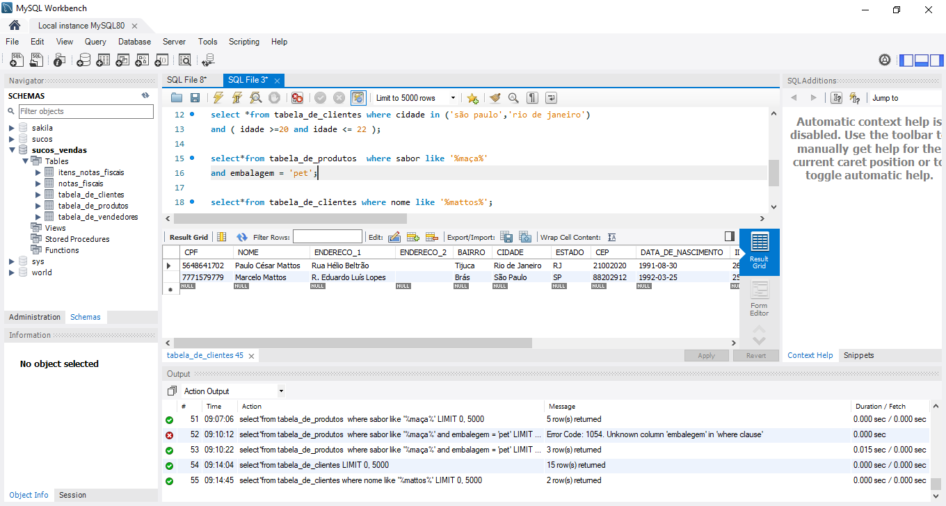Screen dimensions: 946x506
Task: Open the Query menu
Action: coord(95,42)
